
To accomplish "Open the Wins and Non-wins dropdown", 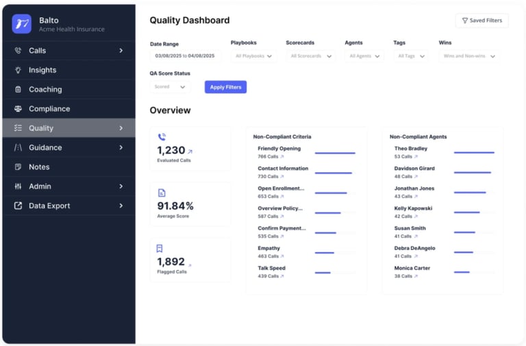I will tap(469, 56).
